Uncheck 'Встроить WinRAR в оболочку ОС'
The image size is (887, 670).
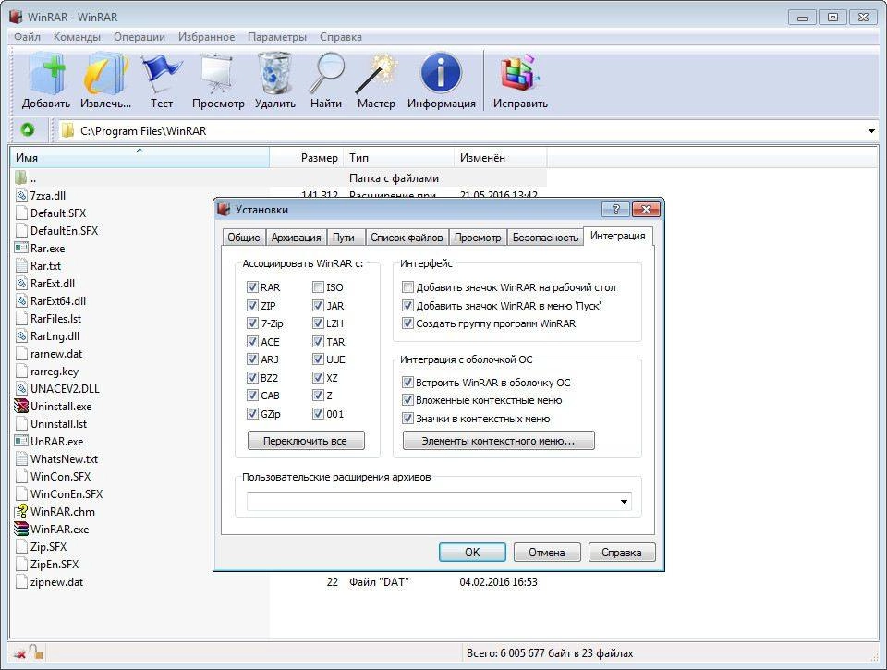coord(407,383)
